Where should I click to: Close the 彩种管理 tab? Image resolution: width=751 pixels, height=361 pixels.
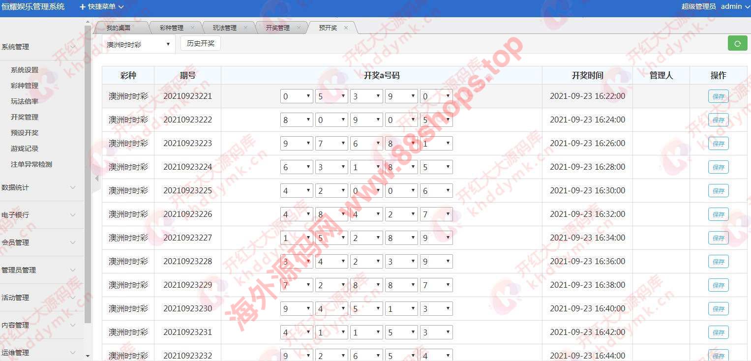pos(192,28)
